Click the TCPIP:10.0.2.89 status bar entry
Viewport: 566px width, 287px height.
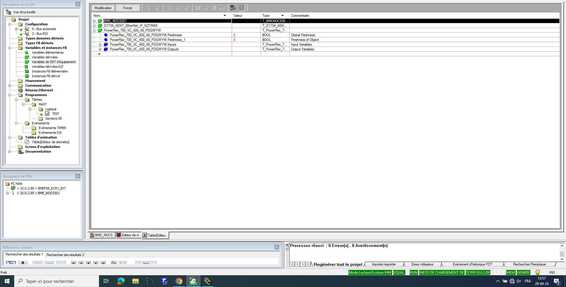tap(478, 273)
